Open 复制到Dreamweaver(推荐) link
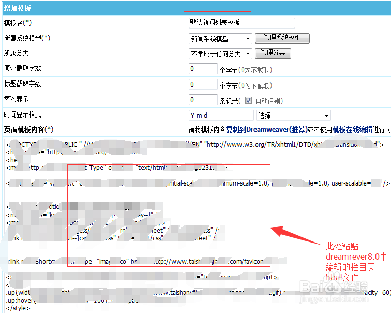 267,130
